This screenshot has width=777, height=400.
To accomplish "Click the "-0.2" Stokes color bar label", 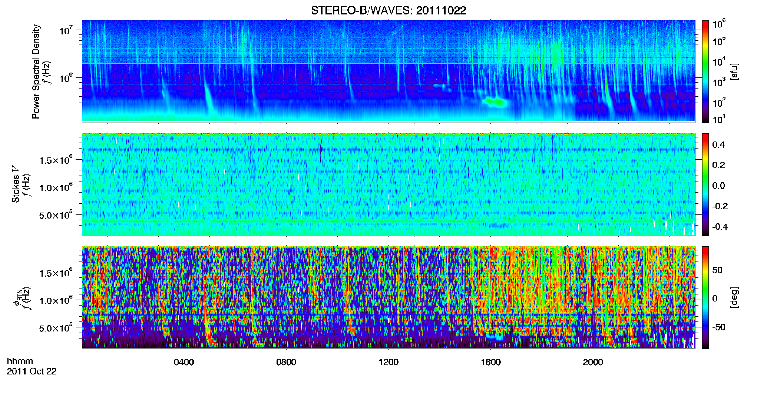I will [720, 206].
